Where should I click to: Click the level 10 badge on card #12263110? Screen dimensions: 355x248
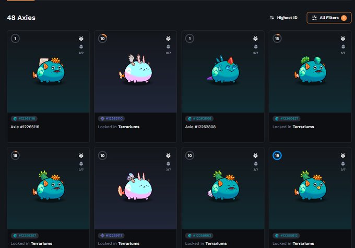tap(102, 39)
